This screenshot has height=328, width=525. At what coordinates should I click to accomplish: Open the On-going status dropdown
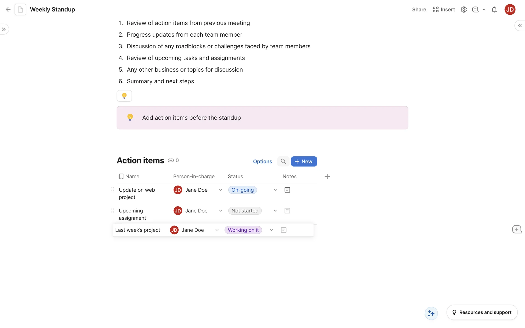[x=275, y=190]
